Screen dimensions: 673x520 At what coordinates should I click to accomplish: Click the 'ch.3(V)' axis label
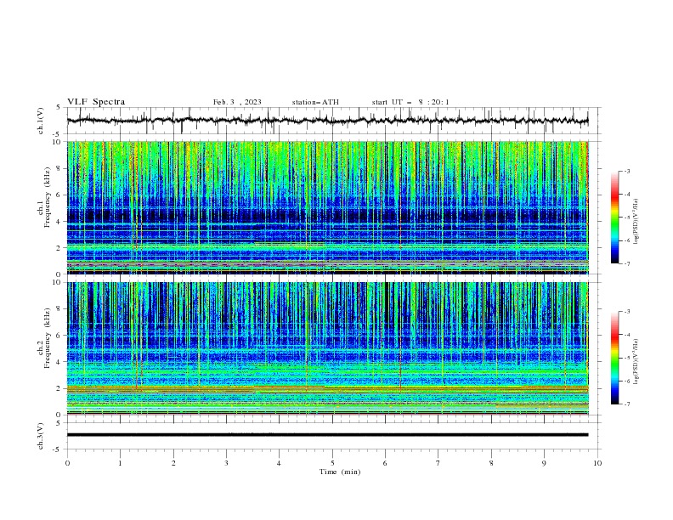[x=41, y=436]
